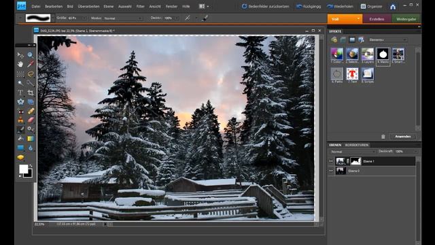Expand the Voll edit mode dropdown arrow

pos(358,19)
